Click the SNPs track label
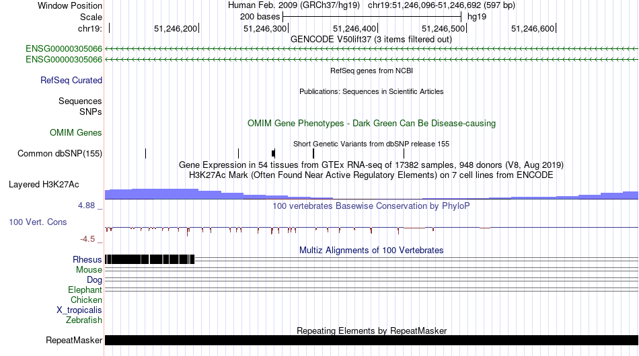 click(x=91, y=112)
